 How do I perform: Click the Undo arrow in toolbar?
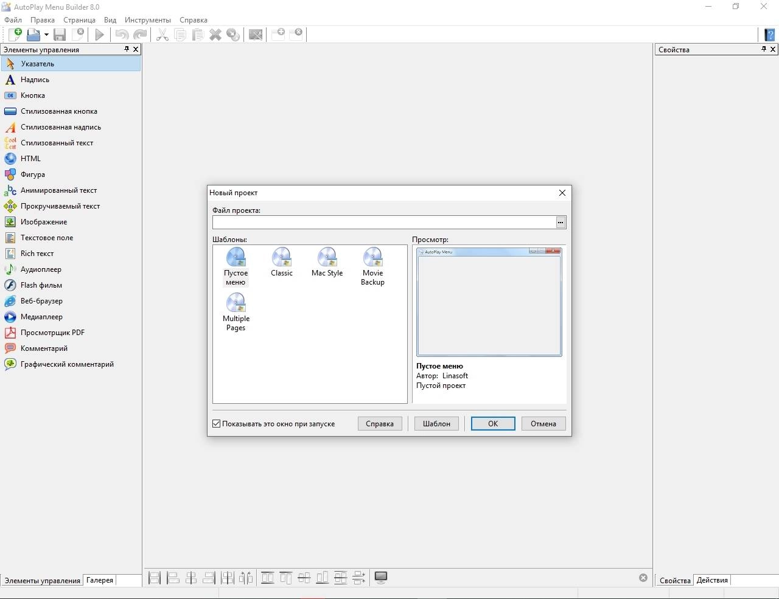[122, 35]
